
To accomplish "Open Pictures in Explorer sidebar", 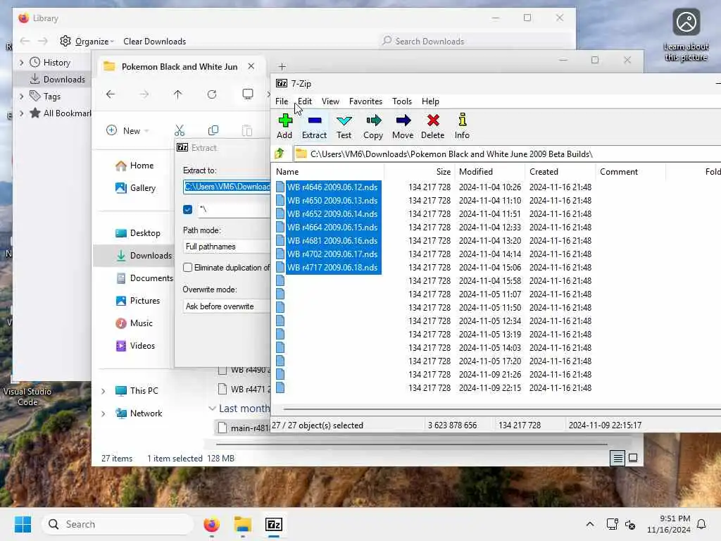I will pyautogui.click(x=144, y=300).
